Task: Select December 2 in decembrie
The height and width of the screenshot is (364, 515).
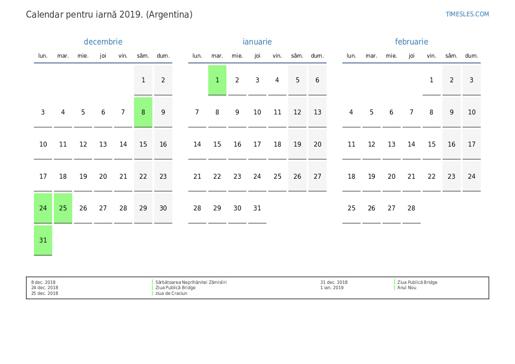Action: pyautogui.click(x=163, y=80)
